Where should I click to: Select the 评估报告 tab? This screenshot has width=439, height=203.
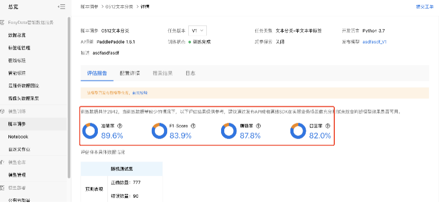(x=97, y=73)
